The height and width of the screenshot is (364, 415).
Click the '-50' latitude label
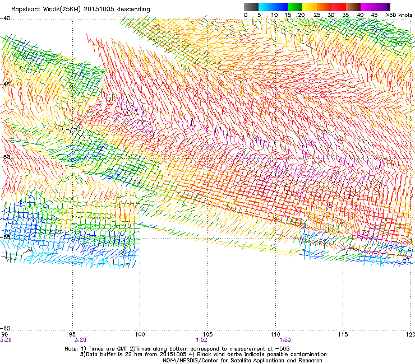pos(5,157)
